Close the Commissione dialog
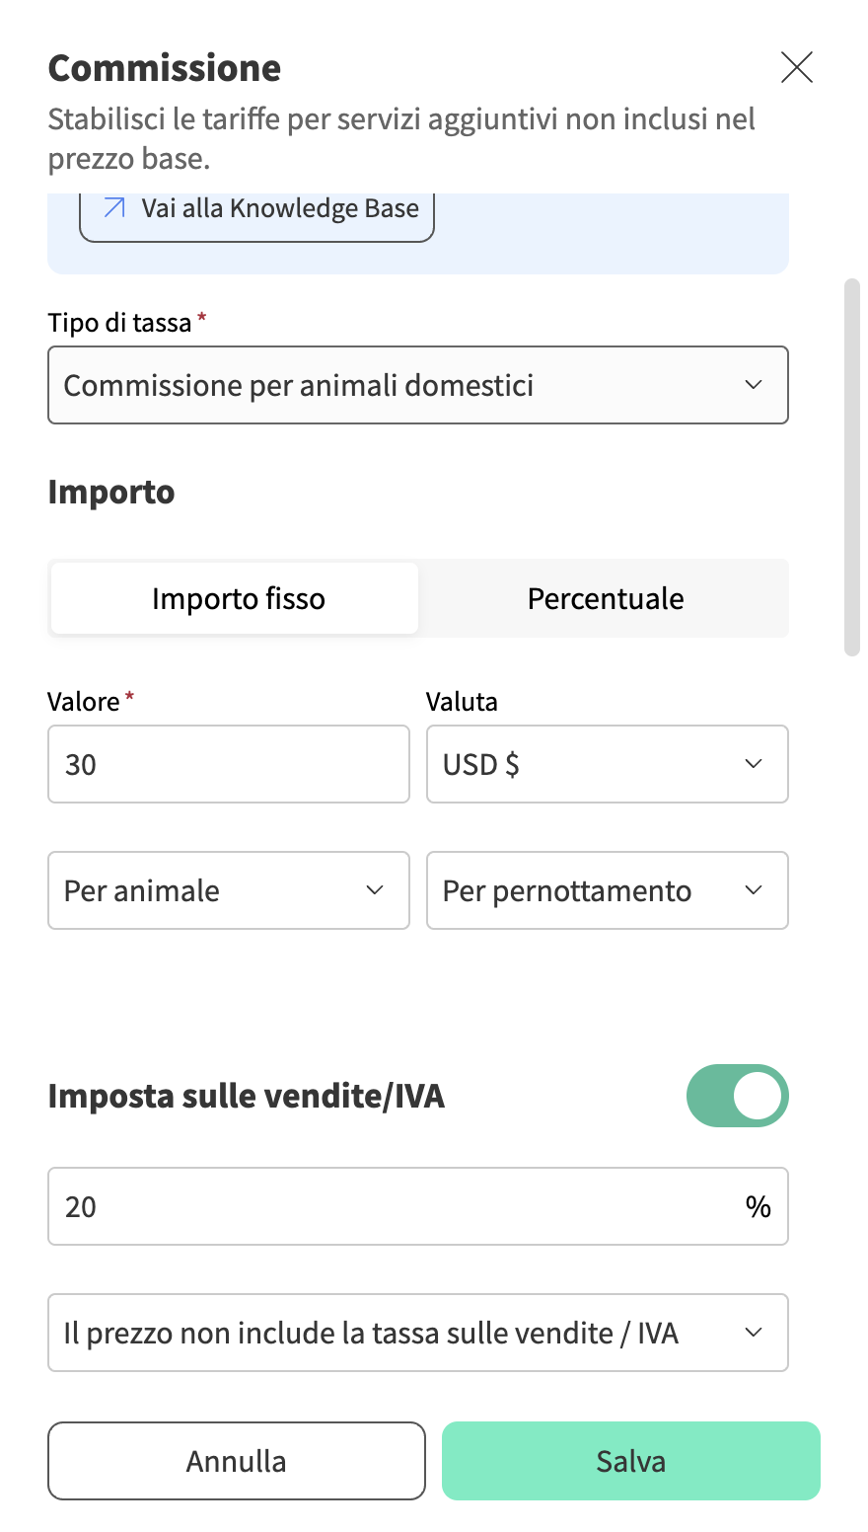Image resolution: width=868 pixels, height=1532 pixels. tap(797, 67)
